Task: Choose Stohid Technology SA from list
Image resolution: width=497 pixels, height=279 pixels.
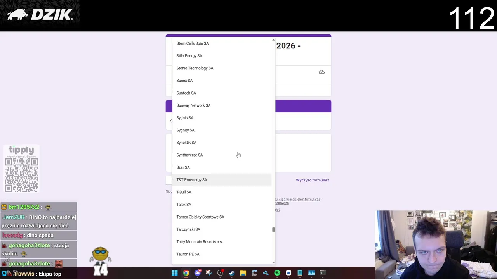Action: (222, 68)
